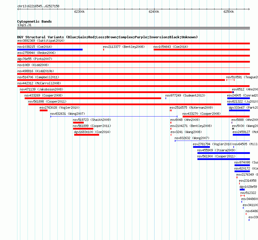Image resolution: width=258 pixels, height=240 pixels.
Task: Open nsv455909 (Itsara2009) variant label
Action: (216, 150)
